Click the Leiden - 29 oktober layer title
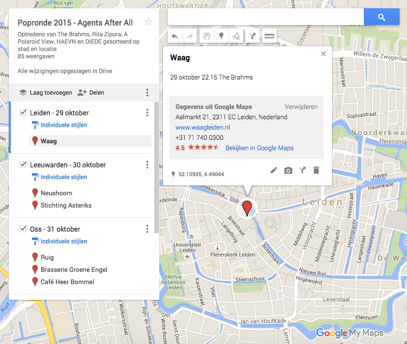 tap(59, 113)
